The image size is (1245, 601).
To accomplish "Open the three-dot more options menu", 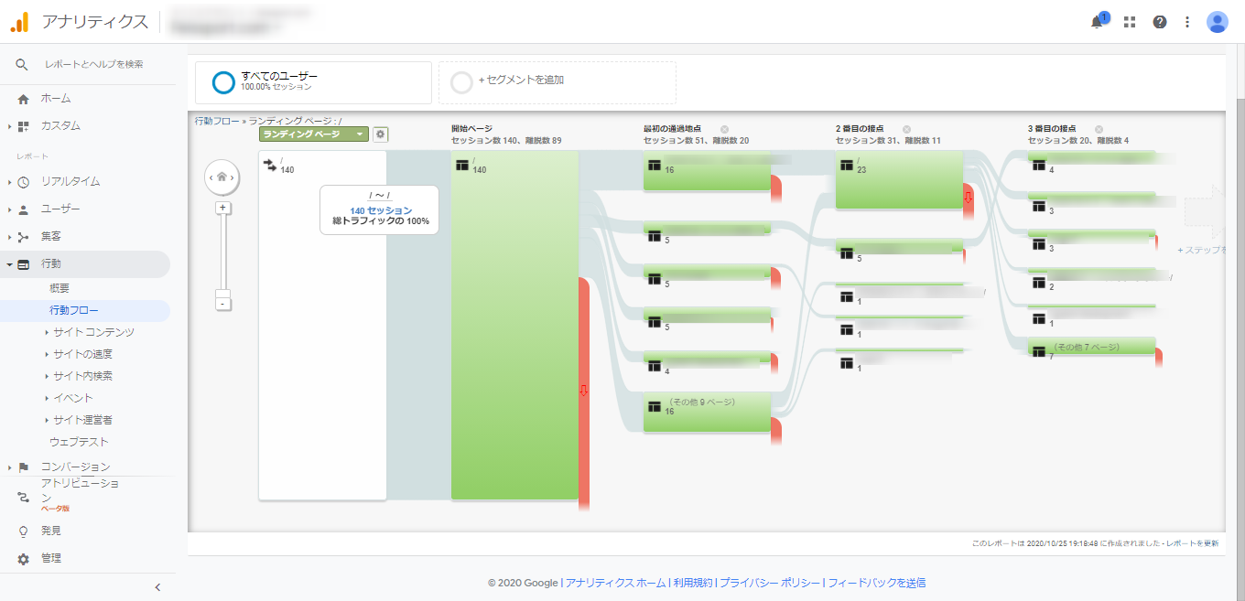I will click(1187, 22).
